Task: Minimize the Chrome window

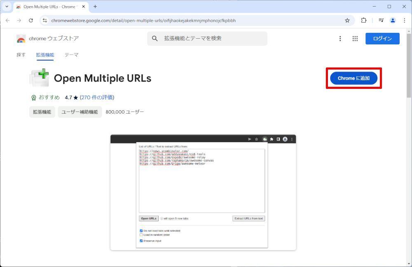Action: 375,7
